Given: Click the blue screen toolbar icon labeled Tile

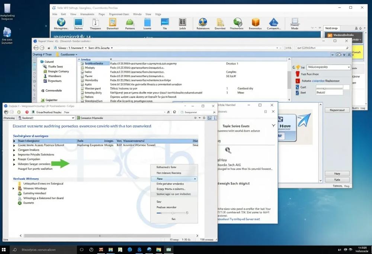Looking at the screenshot, I should coord(165,22).
